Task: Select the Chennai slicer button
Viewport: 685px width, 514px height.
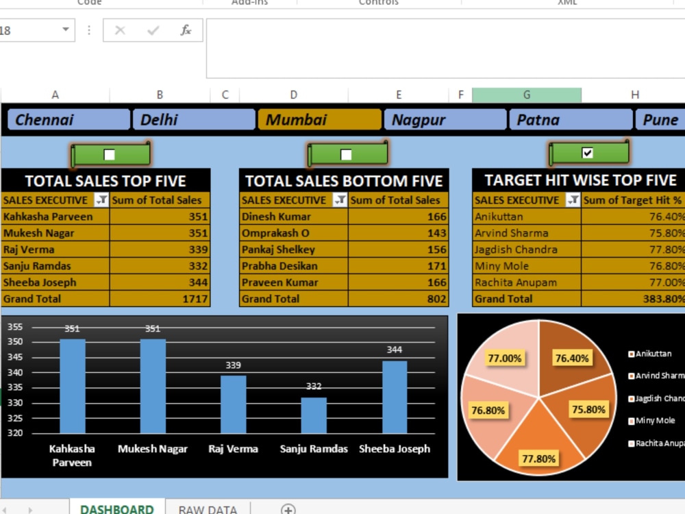Action: [68, 120]
